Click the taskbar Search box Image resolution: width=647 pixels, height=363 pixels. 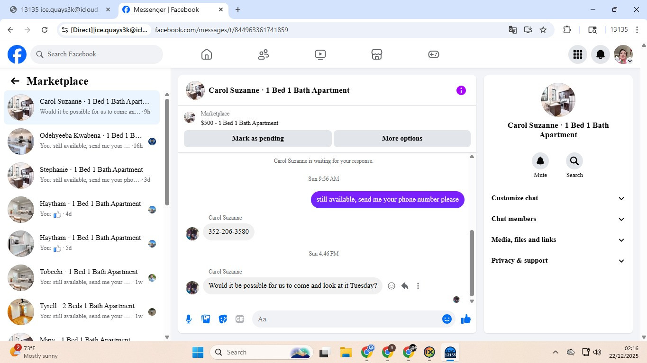click(x=262, y=352)
